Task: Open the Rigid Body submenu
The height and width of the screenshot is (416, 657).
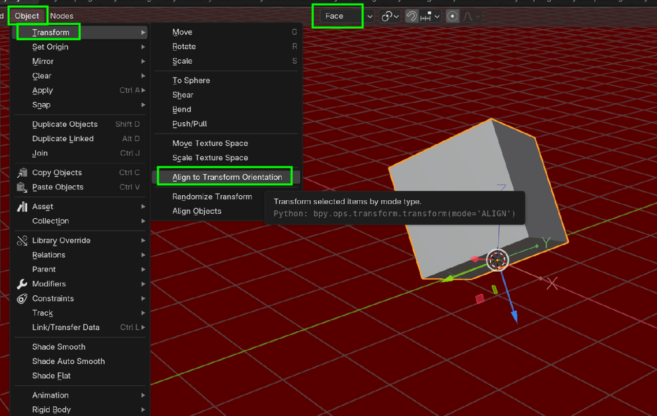Action: pos(81,409)
